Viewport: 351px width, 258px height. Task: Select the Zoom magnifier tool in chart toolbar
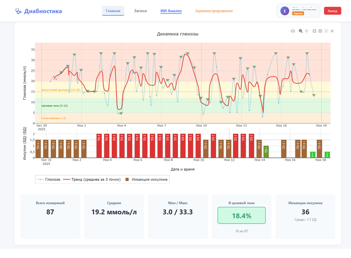(300, 31)
